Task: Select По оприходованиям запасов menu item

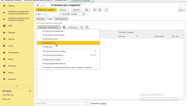Action: (68, 64)
